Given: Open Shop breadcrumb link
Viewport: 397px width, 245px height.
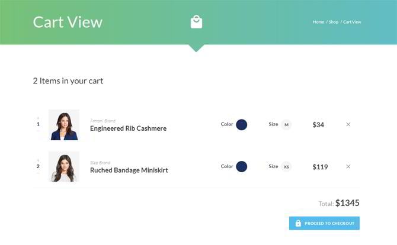Looking at the screenshot, I should pyautogui.click(x=334, y=22).
